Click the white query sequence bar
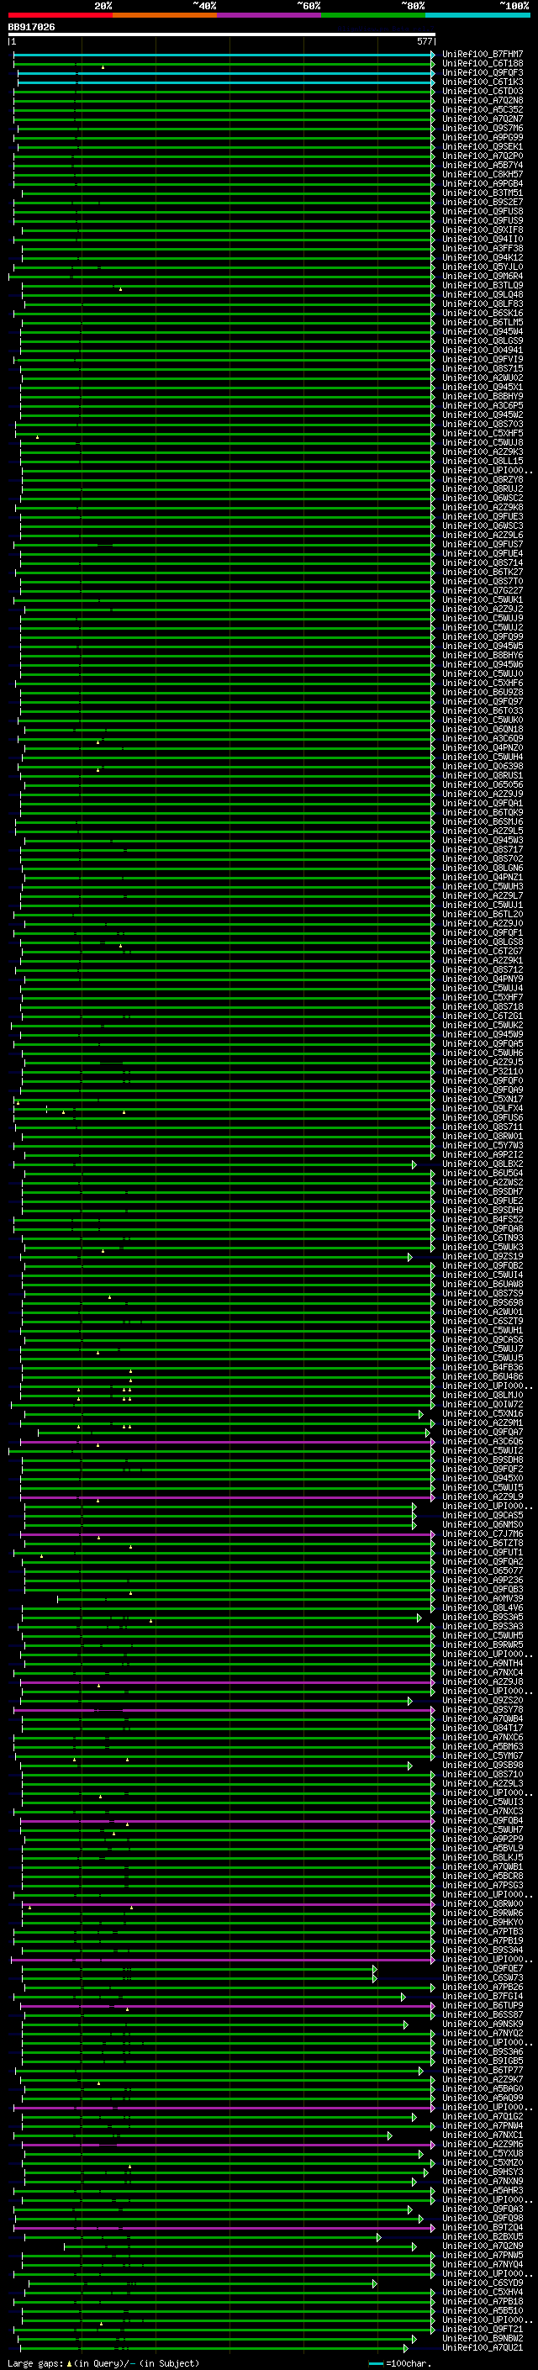The image size is (538, 2370). point(222,35)
